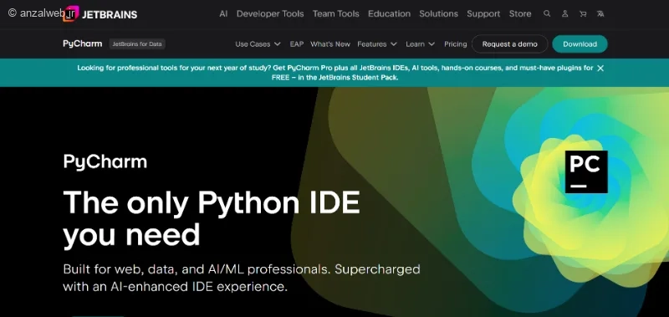Expand the Learn dropdown
669x317 pixels.
point(421,44)
